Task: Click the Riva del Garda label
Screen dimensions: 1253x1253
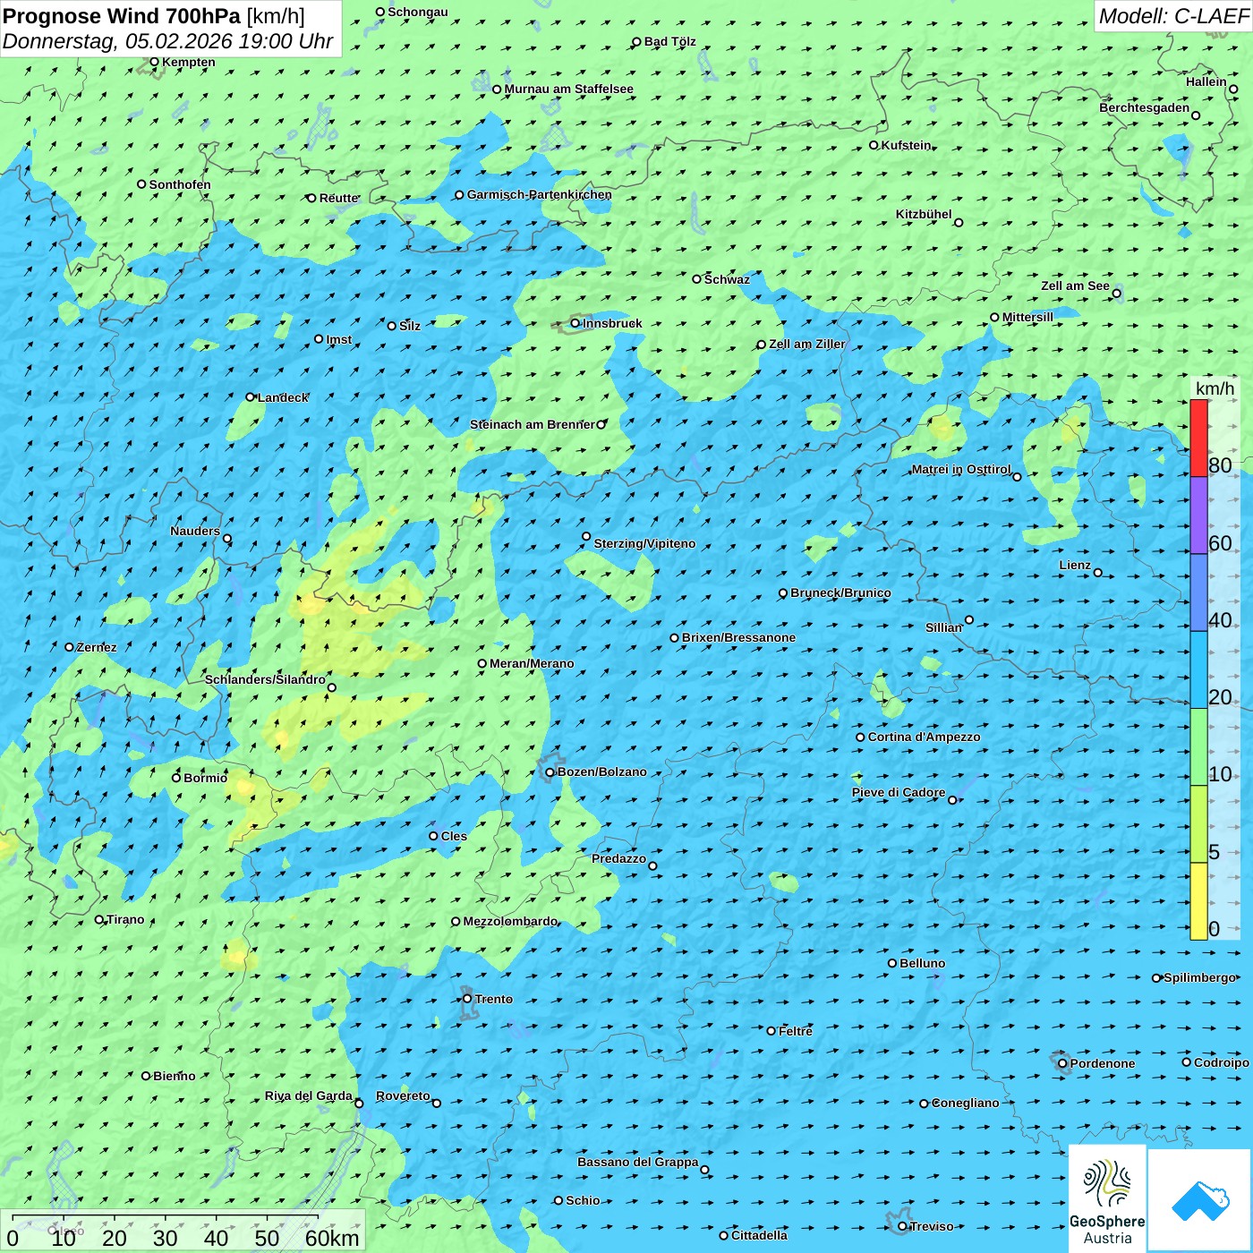Action: click(309, 1095)
